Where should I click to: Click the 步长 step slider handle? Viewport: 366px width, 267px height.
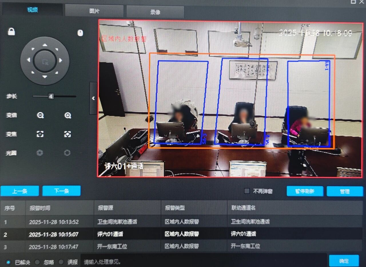click(51, 97)
